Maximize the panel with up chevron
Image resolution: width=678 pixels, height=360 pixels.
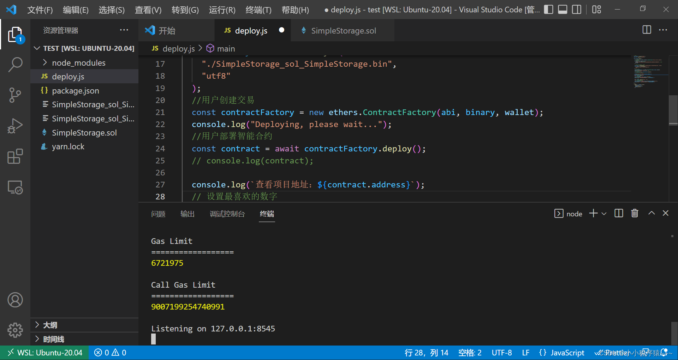click(652, 213)
